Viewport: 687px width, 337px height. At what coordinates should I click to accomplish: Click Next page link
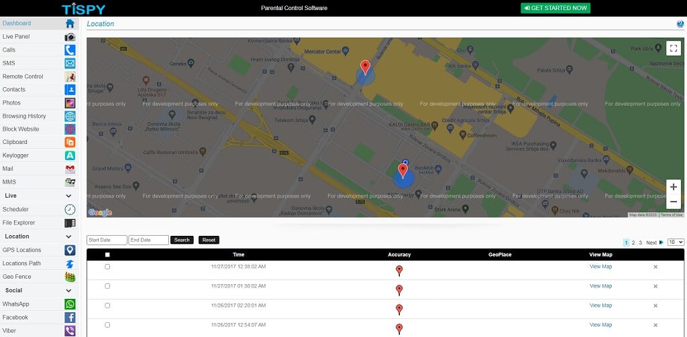point(655,243)
